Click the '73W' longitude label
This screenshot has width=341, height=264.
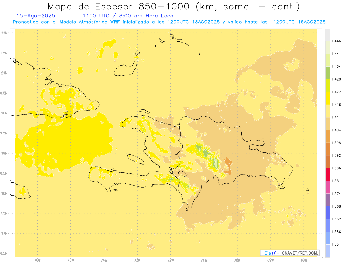point(137,260)
